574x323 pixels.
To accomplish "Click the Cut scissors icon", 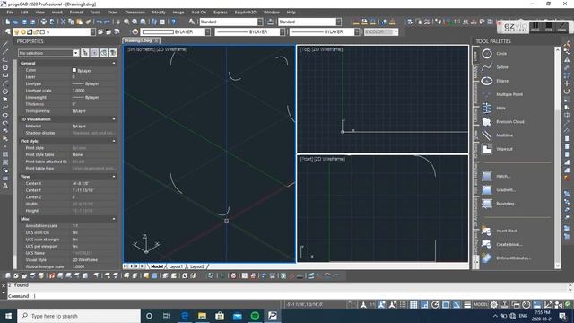I will click(63, 22).
